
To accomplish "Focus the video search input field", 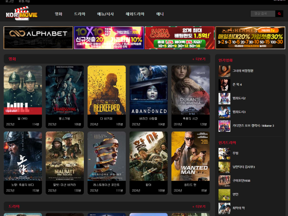I will pyautogui.click(x=262, y=14).
